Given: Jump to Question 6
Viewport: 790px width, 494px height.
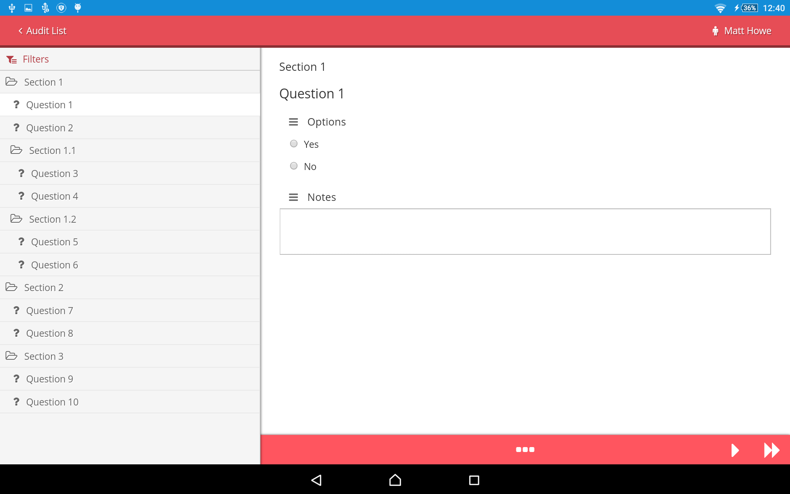Looking at the screenshot, I should pyautogui.click(x=130, y=265).
